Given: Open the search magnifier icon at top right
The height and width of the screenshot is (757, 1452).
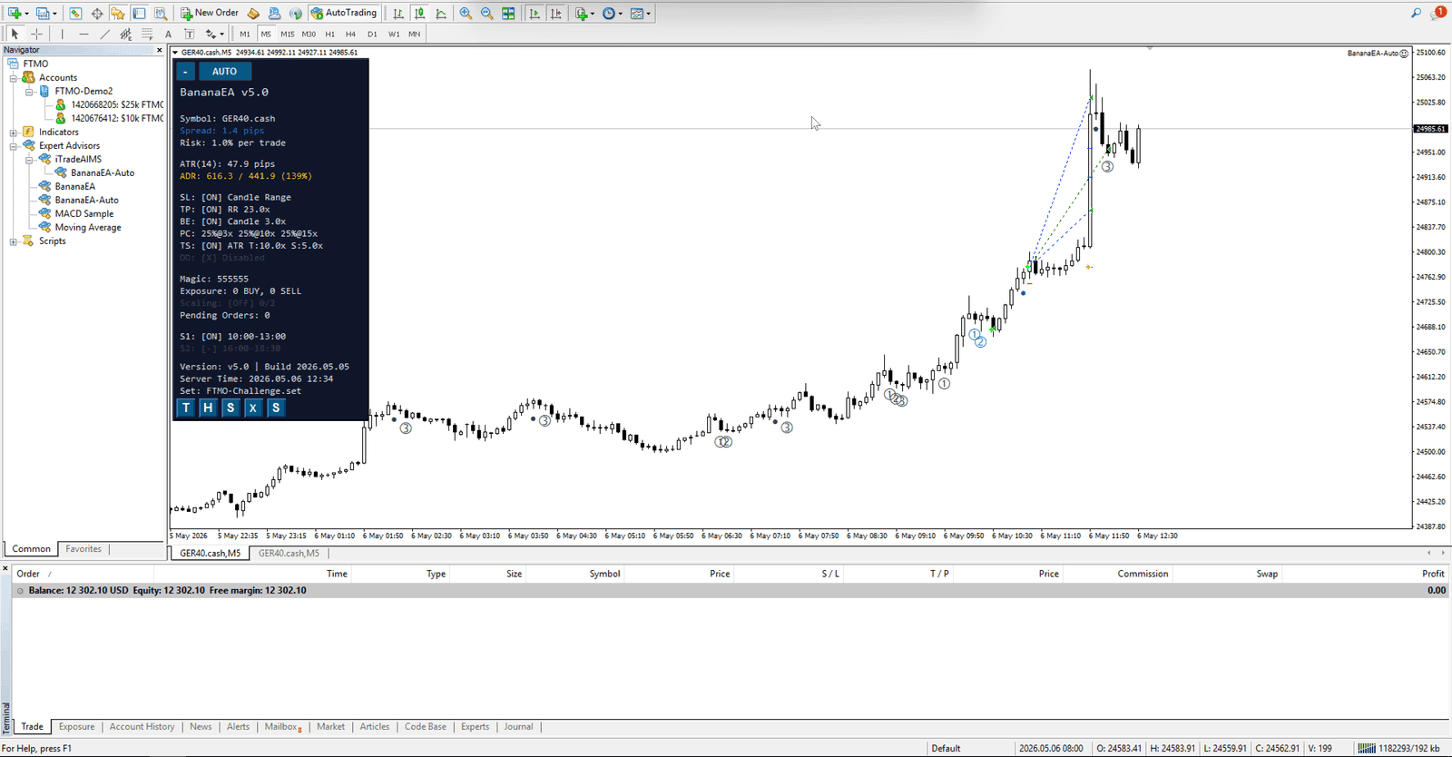Looking at the screenshot, I should click(x=1416, y=14).
